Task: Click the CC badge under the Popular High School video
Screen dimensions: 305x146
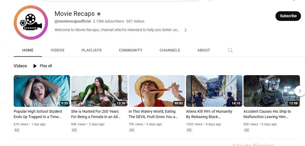Action: 17,130
